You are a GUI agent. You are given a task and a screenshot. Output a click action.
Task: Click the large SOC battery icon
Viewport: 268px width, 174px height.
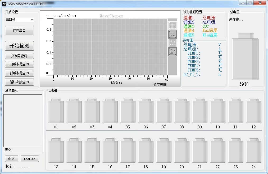tap(245, 57)
